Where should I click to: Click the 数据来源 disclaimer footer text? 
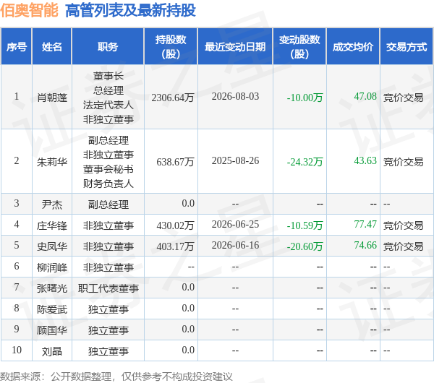click(x=116, y=376)
